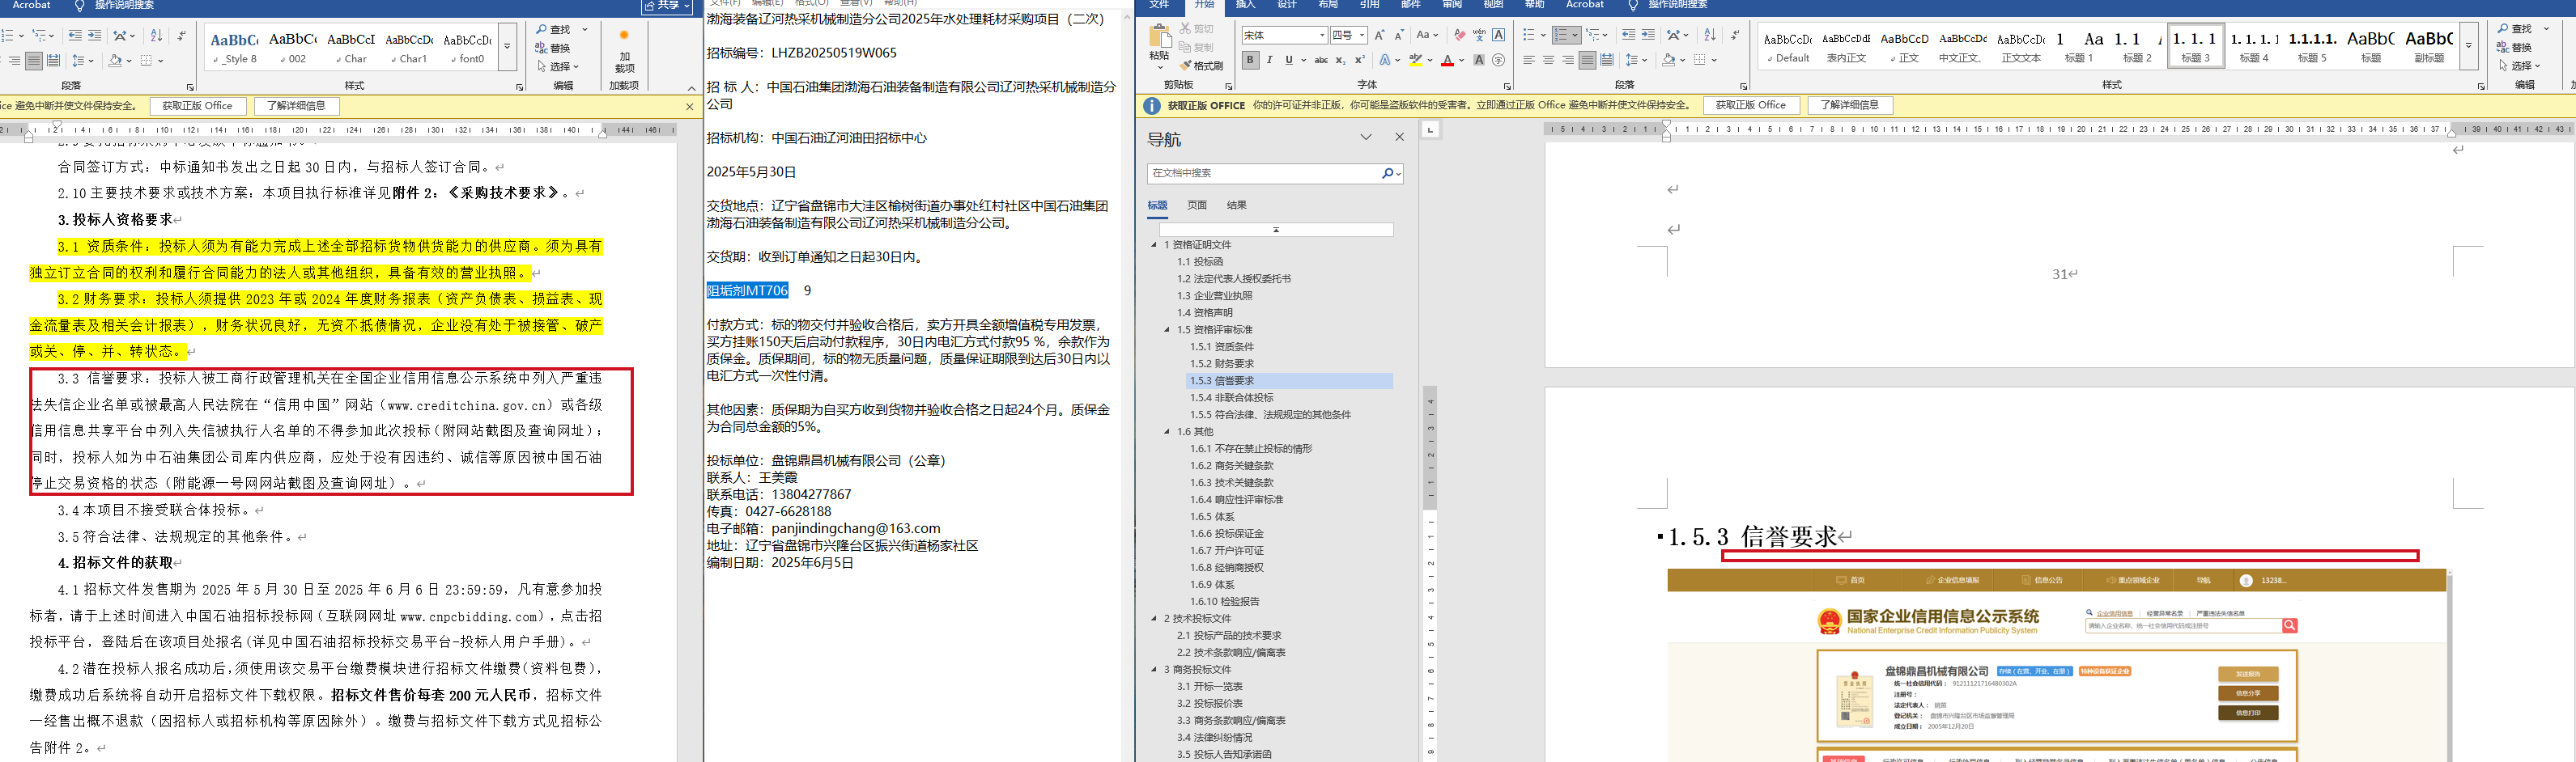The width and height of the screenshot is (2576, 762).
Task: Click Line Spacing icon in right Word window
Action: click(x=1632, y=61)
